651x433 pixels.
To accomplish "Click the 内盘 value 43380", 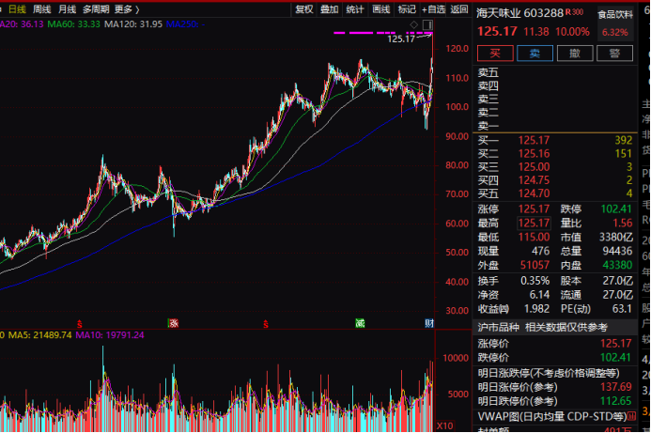I will tap(617, 265).
